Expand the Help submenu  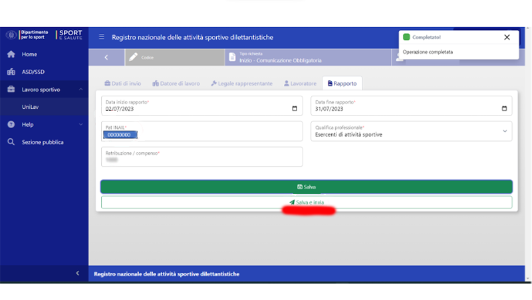click(80, 125)
